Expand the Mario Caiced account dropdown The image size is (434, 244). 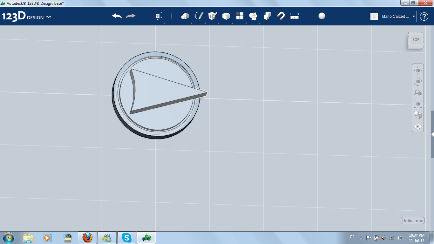414,17
